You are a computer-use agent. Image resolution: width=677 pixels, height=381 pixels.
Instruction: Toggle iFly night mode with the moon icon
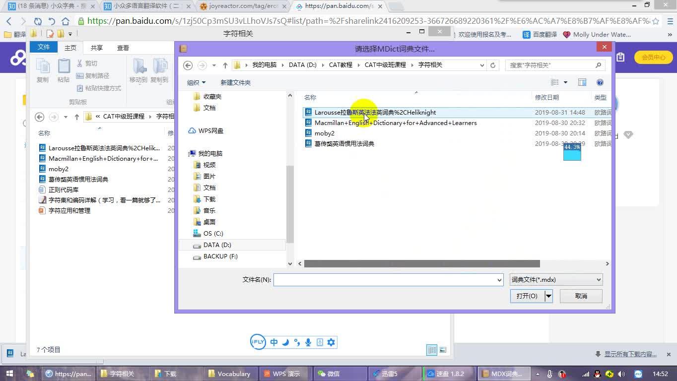click(x=284, y=342)
